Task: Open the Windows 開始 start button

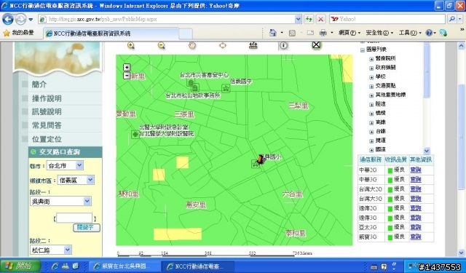Action: click(x=20, y=266)
